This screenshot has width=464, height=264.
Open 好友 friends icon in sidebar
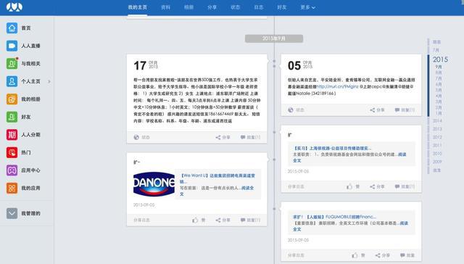point(12,117)
